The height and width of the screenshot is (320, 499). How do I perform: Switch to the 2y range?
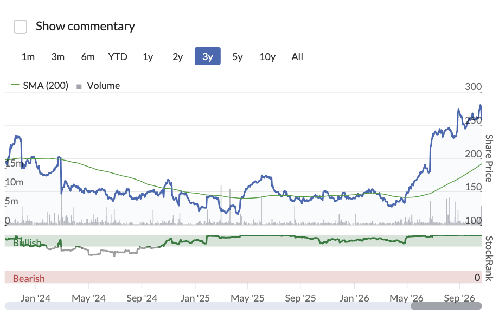coord(177,56)
